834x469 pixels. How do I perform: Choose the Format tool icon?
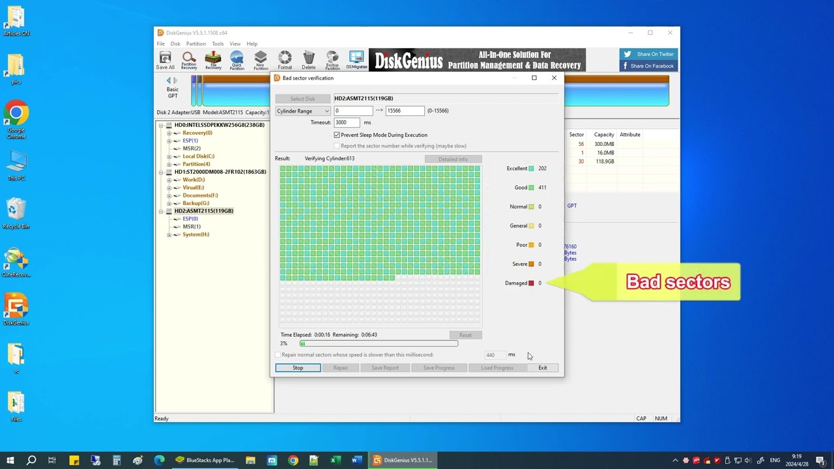click(285, 61)
